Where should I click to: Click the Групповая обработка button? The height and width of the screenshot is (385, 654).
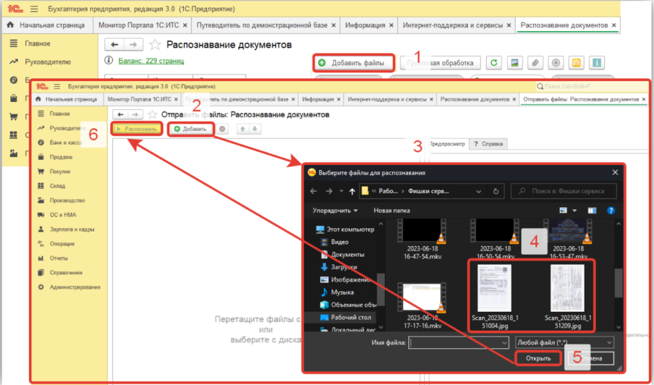[x=440, y=63]
